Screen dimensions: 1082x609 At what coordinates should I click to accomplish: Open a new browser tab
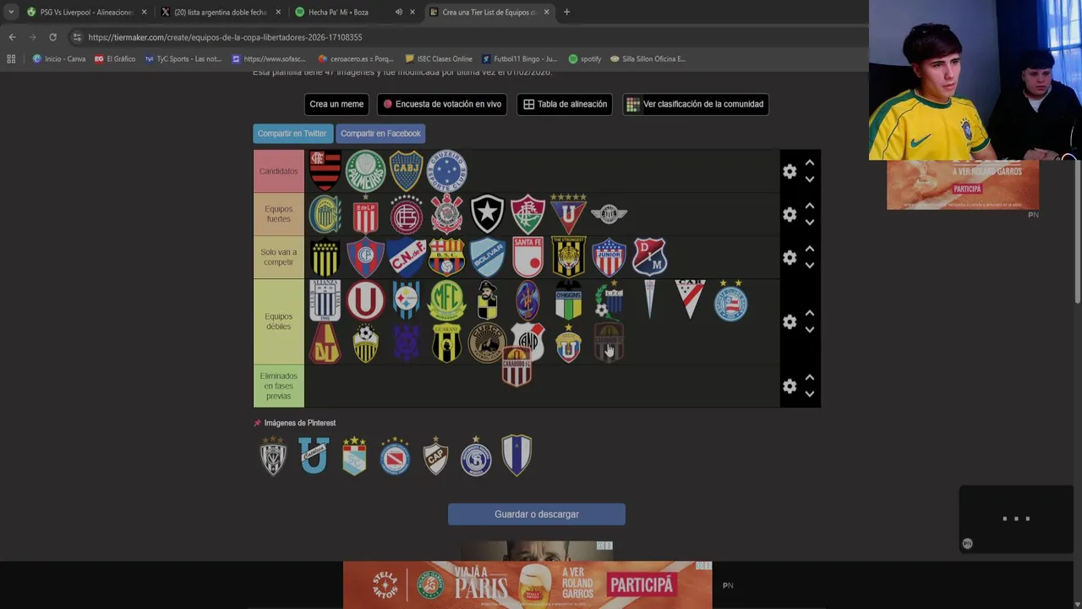tap(566, 12)
